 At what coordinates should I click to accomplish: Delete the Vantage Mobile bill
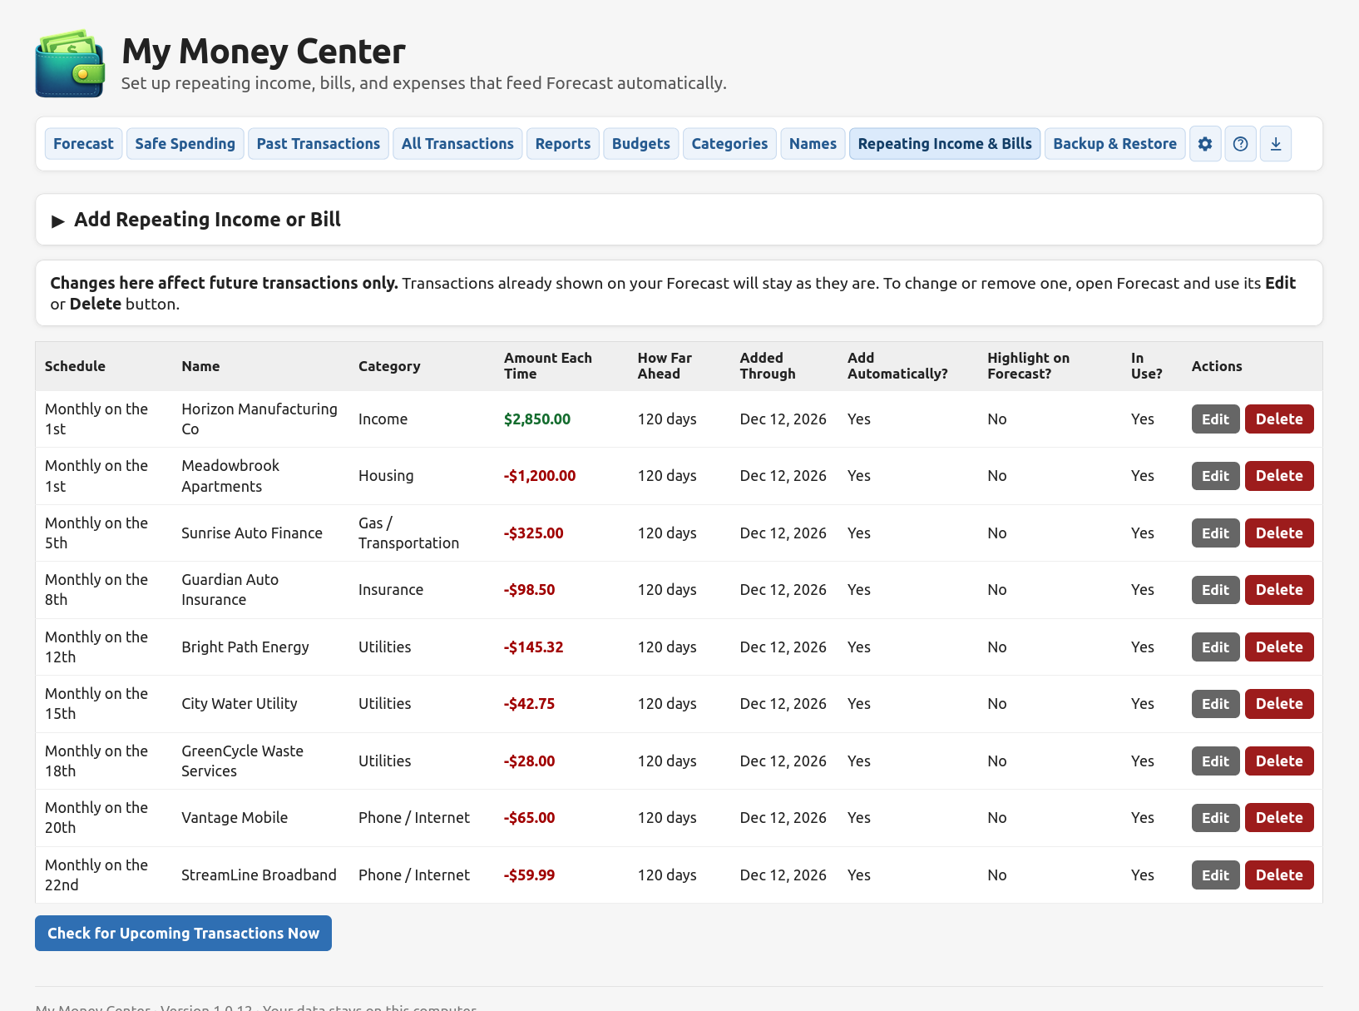[1279, 818]
